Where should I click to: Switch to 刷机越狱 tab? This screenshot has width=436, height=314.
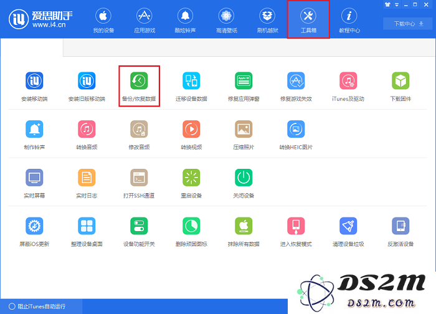[x=267, y=21]
